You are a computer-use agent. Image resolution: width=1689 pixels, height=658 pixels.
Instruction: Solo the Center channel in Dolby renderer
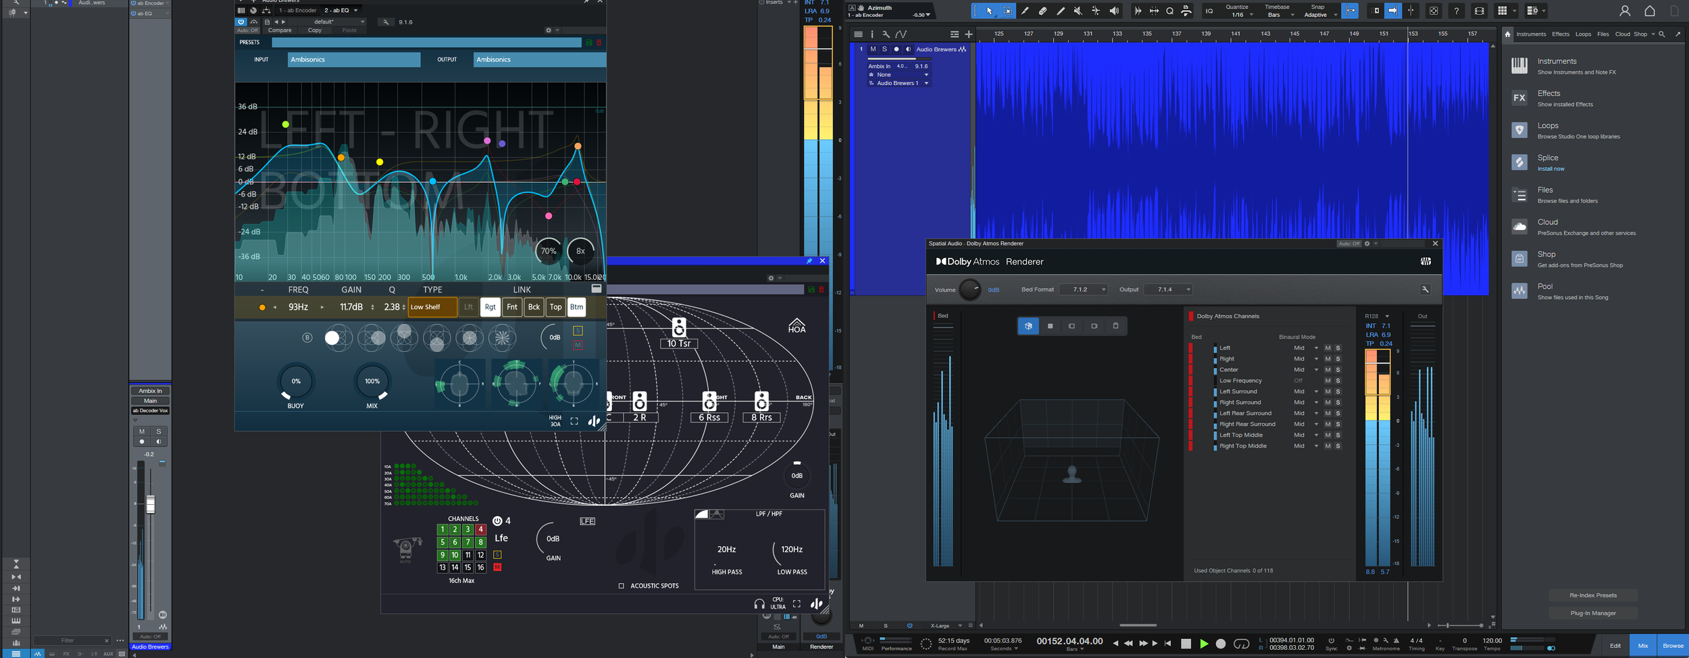click(1338, 370)
